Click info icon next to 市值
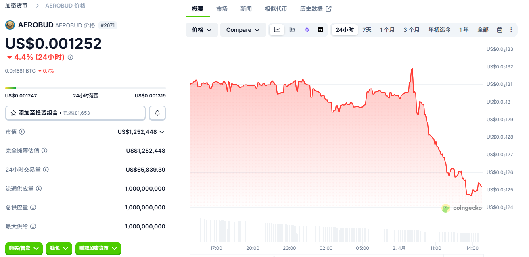529x257 pixels. [22, 132]
